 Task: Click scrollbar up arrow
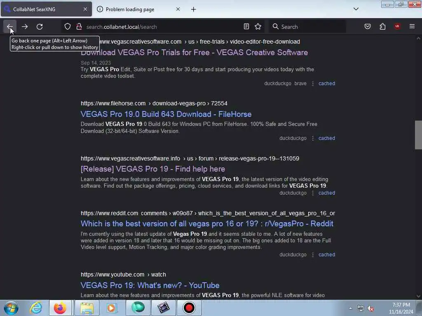(418, 38)
